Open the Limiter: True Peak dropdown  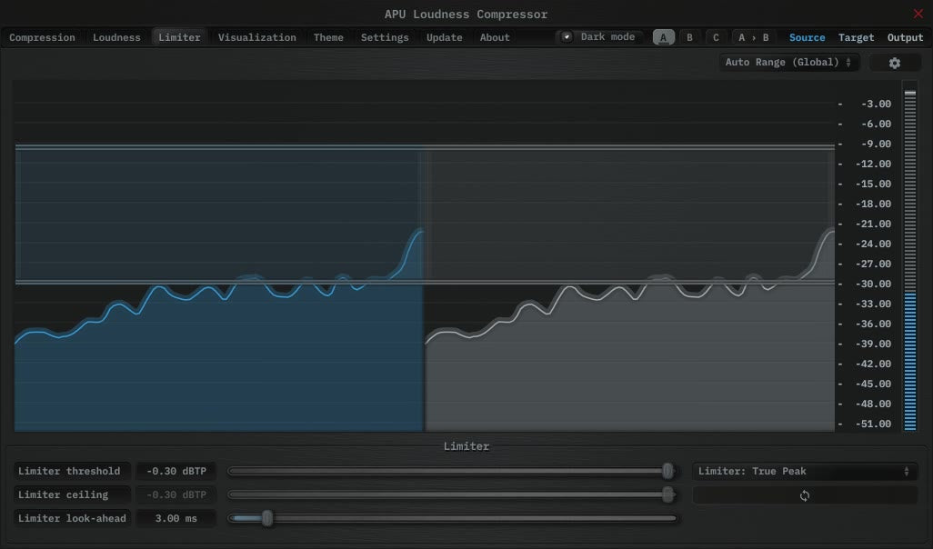click(805, 471)
